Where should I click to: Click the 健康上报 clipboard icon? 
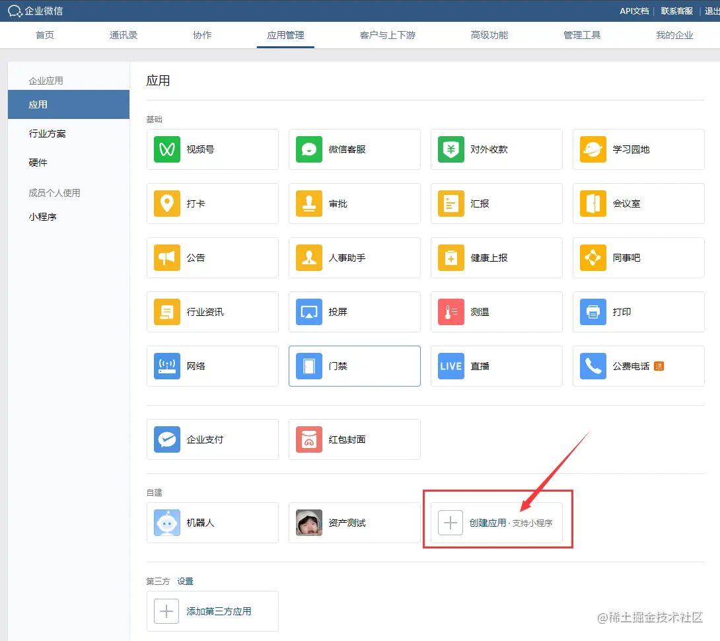(x=451, y=258)
